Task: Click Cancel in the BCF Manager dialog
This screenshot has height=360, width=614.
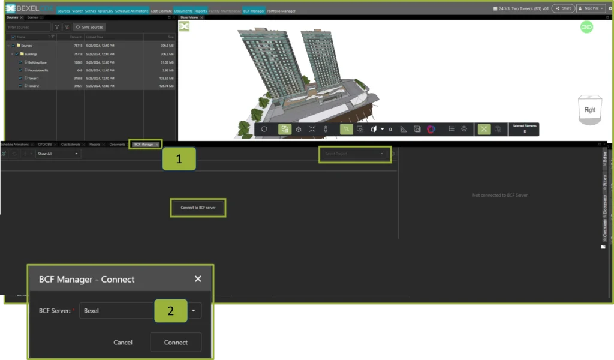Action: [123, 343]
